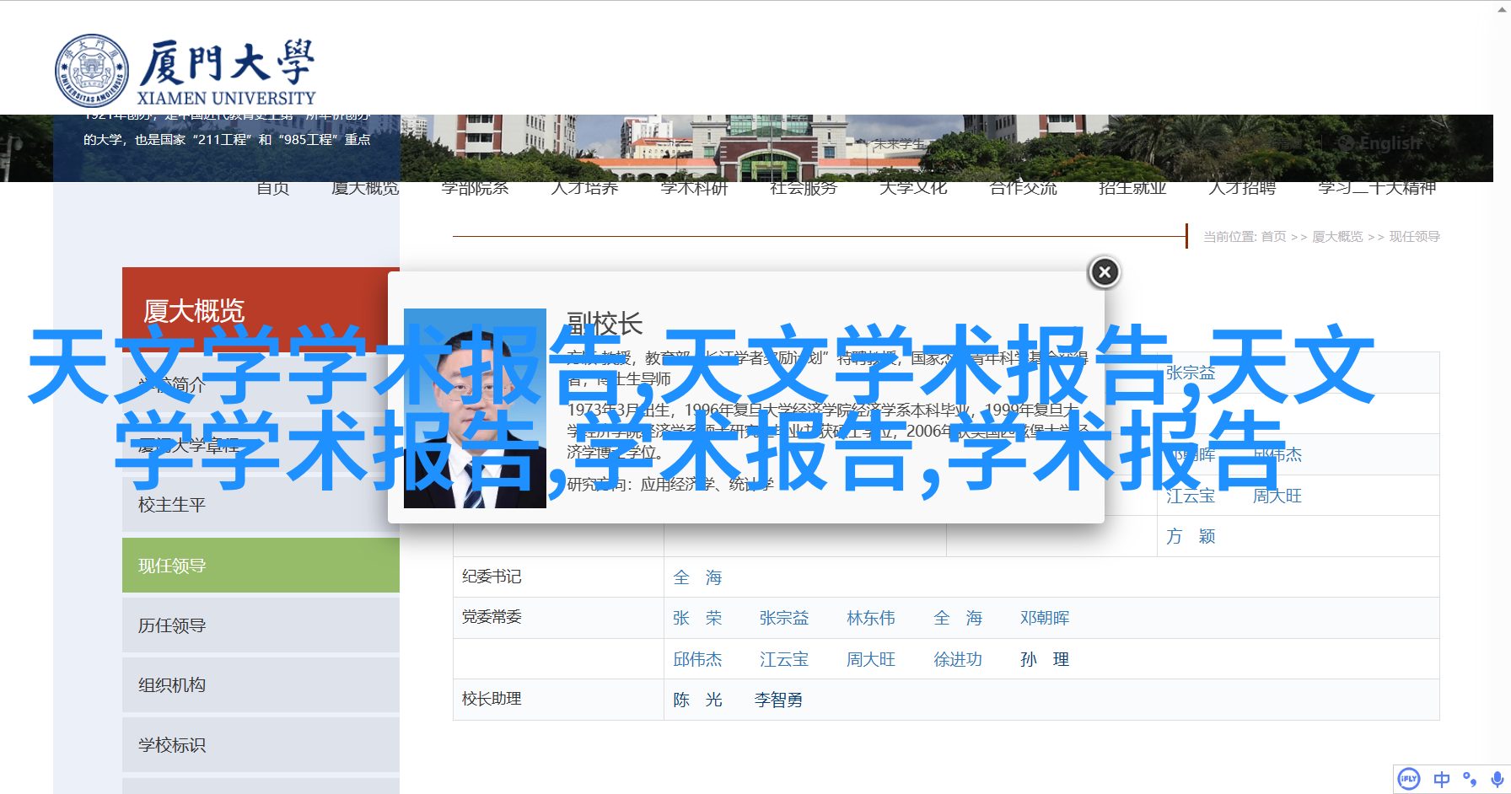Open 林东伟 in the 党委常委 row
Screen dimensions: 1511x794
(x=871, y=618)
